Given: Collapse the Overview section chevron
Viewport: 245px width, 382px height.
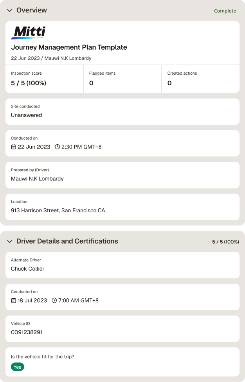Looking at the screenshot, I should [x=9, y=11].
